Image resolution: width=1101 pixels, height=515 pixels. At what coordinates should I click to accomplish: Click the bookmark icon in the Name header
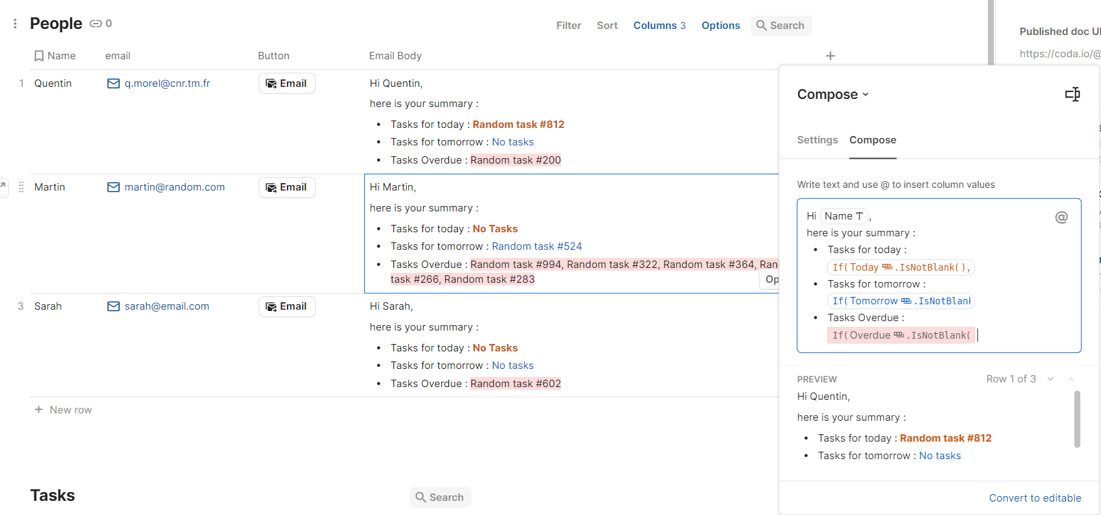[x=39, y=56]
